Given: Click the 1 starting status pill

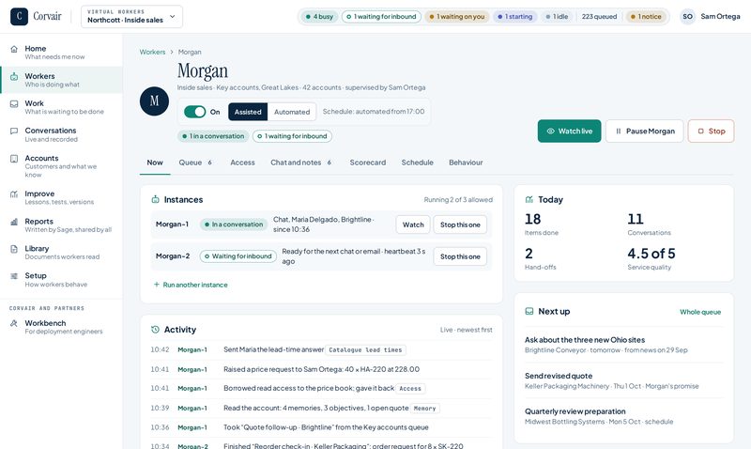Looking at the screenshot, I should point(514,17).
